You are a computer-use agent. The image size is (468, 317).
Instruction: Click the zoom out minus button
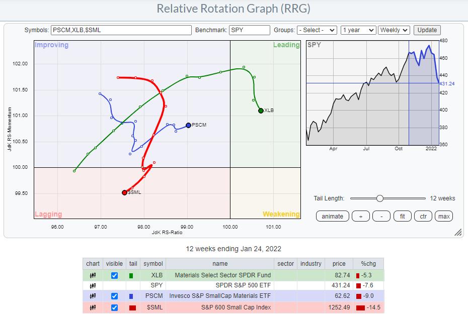381,216
